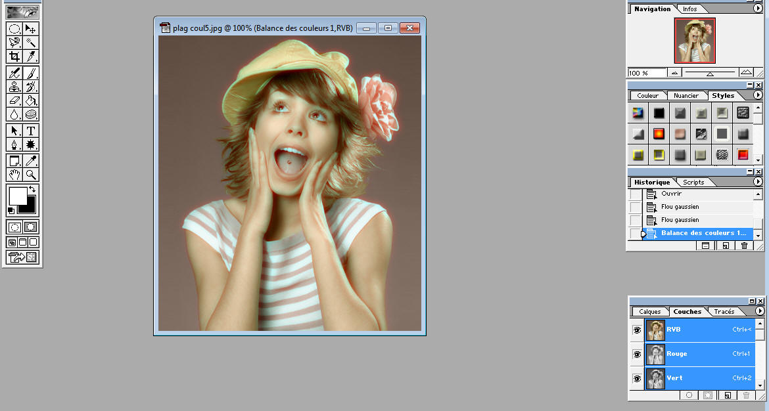
Task: Select the Type (T) tool
Action: tap(30, 131)
